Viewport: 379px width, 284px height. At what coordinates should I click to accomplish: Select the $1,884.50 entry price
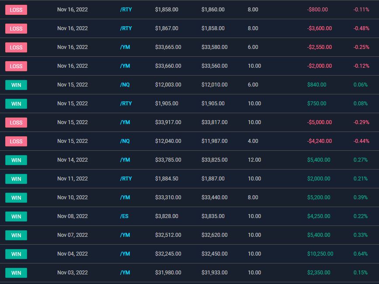click(167, 179)
